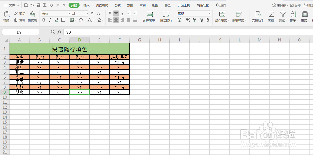Click the Undo arrow
Screen dimensions: 313x155
click(x=51, y=5)
